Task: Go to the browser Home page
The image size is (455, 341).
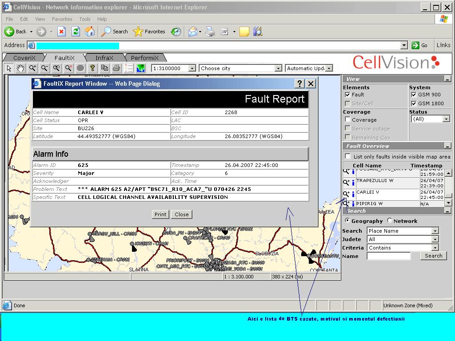Action: [x=90, y=32]
